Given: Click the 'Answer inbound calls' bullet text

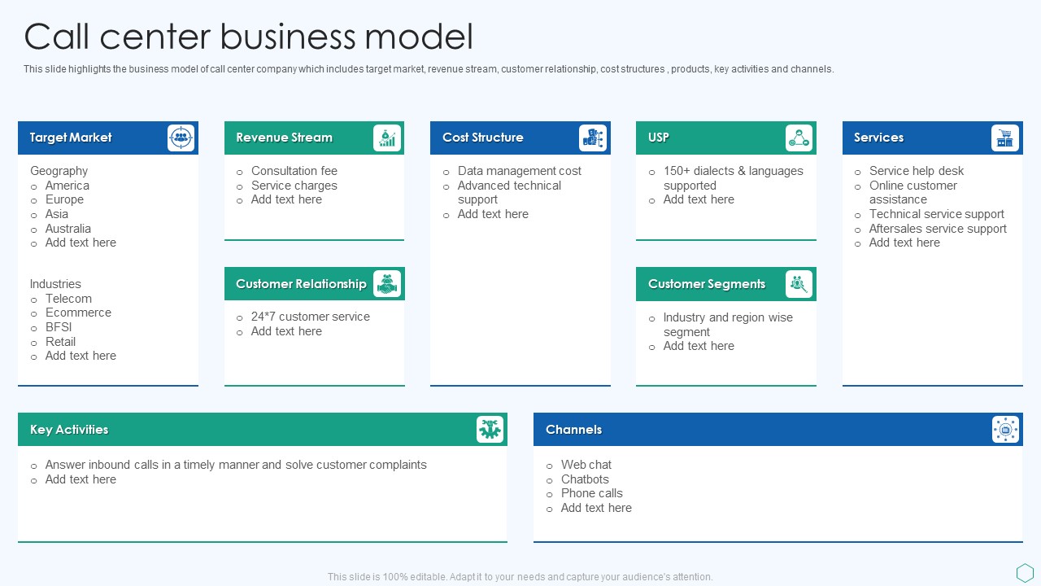Looking at the screenshot, I should click(236, 465).
